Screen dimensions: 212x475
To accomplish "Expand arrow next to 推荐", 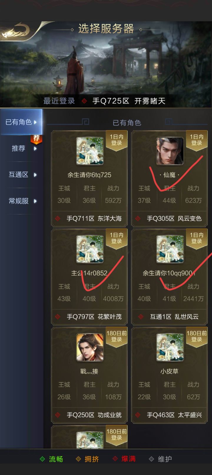I will tap(35, 149).
